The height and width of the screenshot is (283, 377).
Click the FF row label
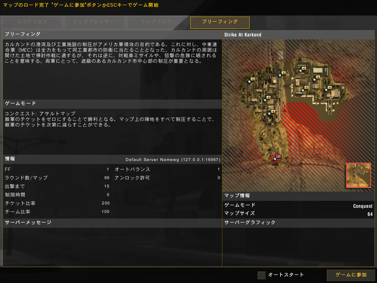point(7,170)
